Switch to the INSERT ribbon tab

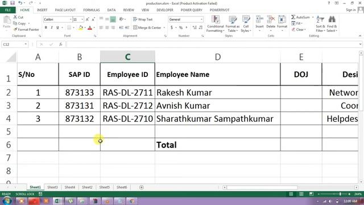(x=42, y=10)
